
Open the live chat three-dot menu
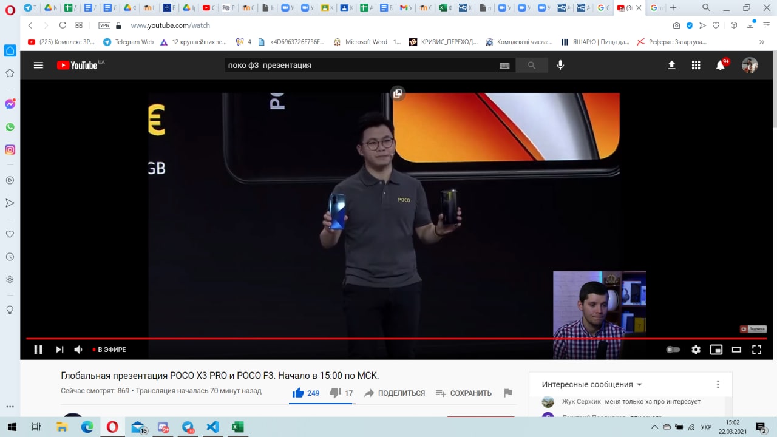pyautogui.click(x=718, y=384)
